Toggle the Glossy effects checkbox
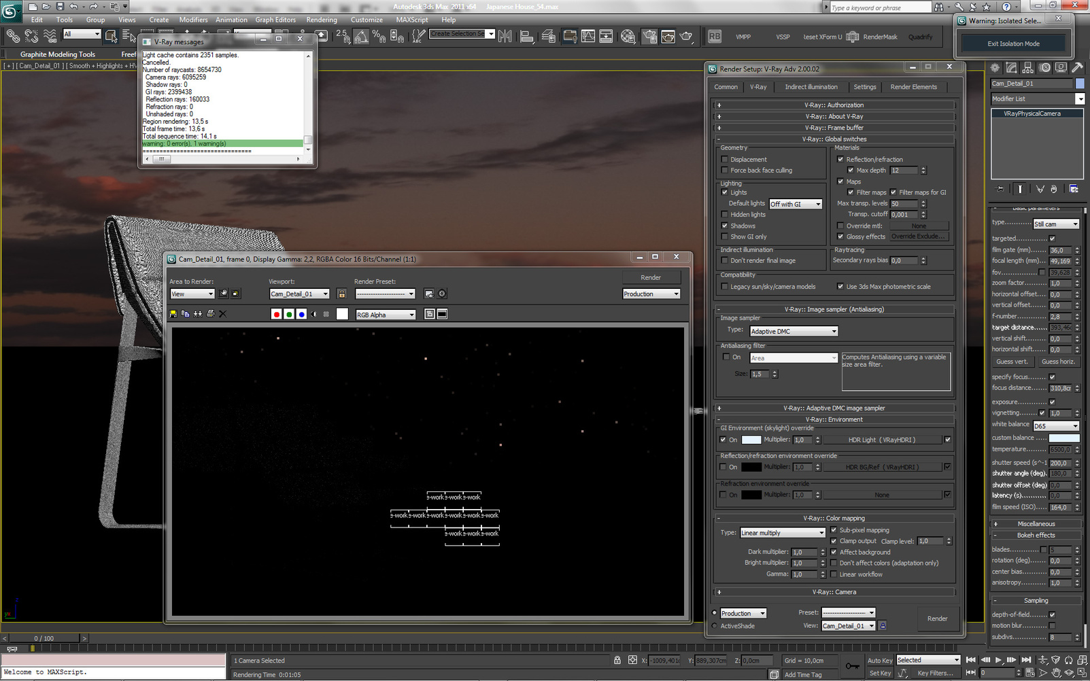 coord(840,237)
